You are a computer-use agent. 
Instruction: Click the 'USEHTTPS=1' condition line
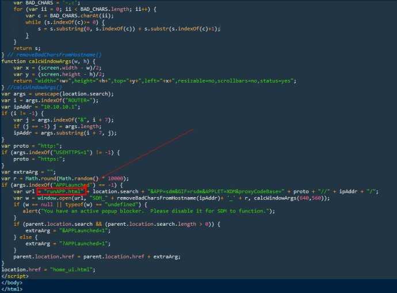[x=60, y=152]
